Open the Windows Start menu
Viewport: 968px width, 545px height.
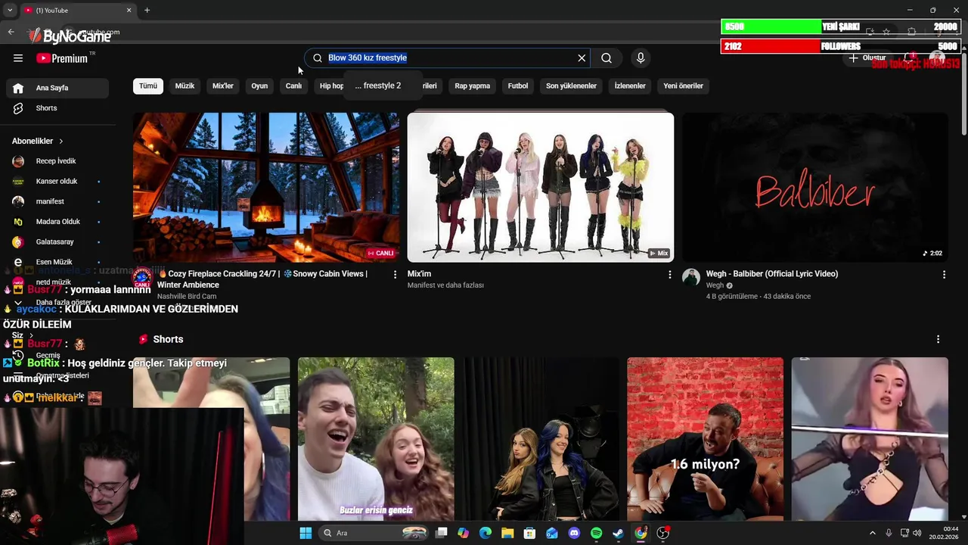306,533
